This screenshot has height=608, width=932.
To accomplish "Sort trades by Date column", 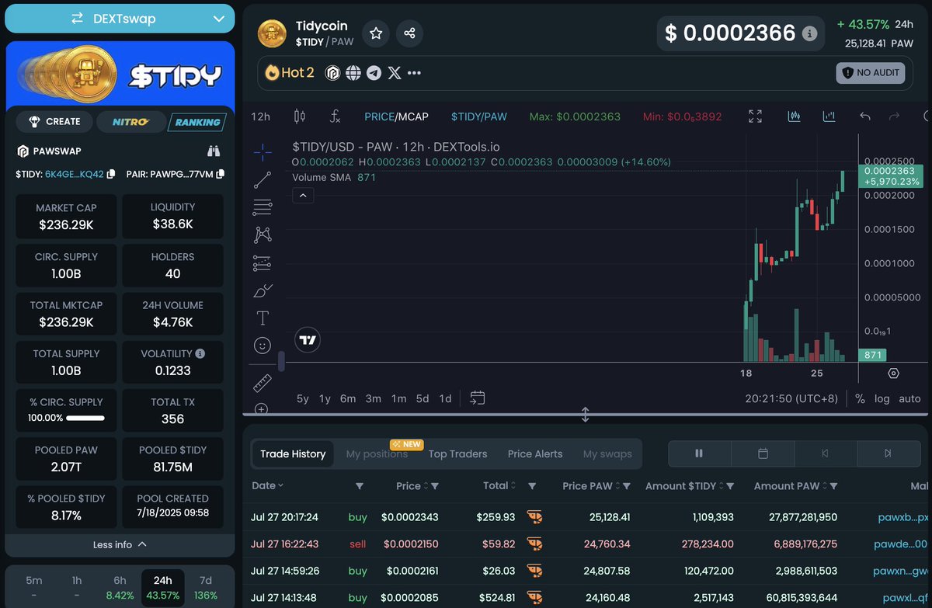I will (x=267, y=485).
